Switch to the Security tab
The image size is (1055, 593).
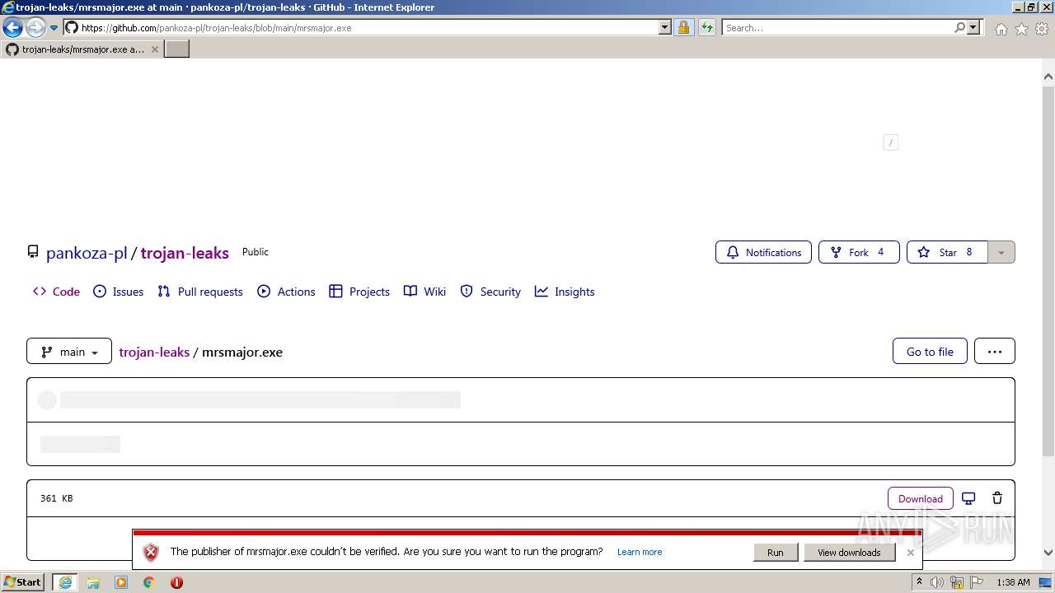point(490,292)
